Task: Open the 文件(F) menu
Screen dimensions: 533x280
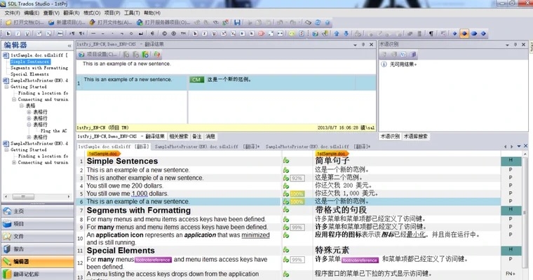Action: point(12,13)
